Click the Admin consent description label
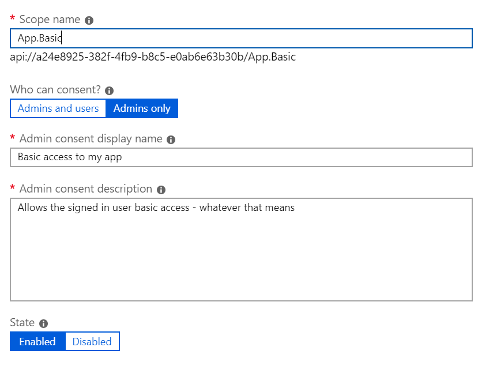The image size is (478, 381). click(86, 189)
